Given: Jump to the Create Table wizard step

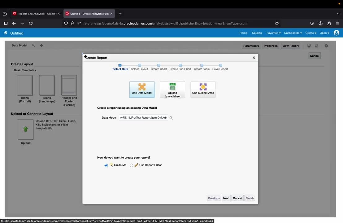Looking at the screenshot, I should pyautogui.click(x=202, y=67).
